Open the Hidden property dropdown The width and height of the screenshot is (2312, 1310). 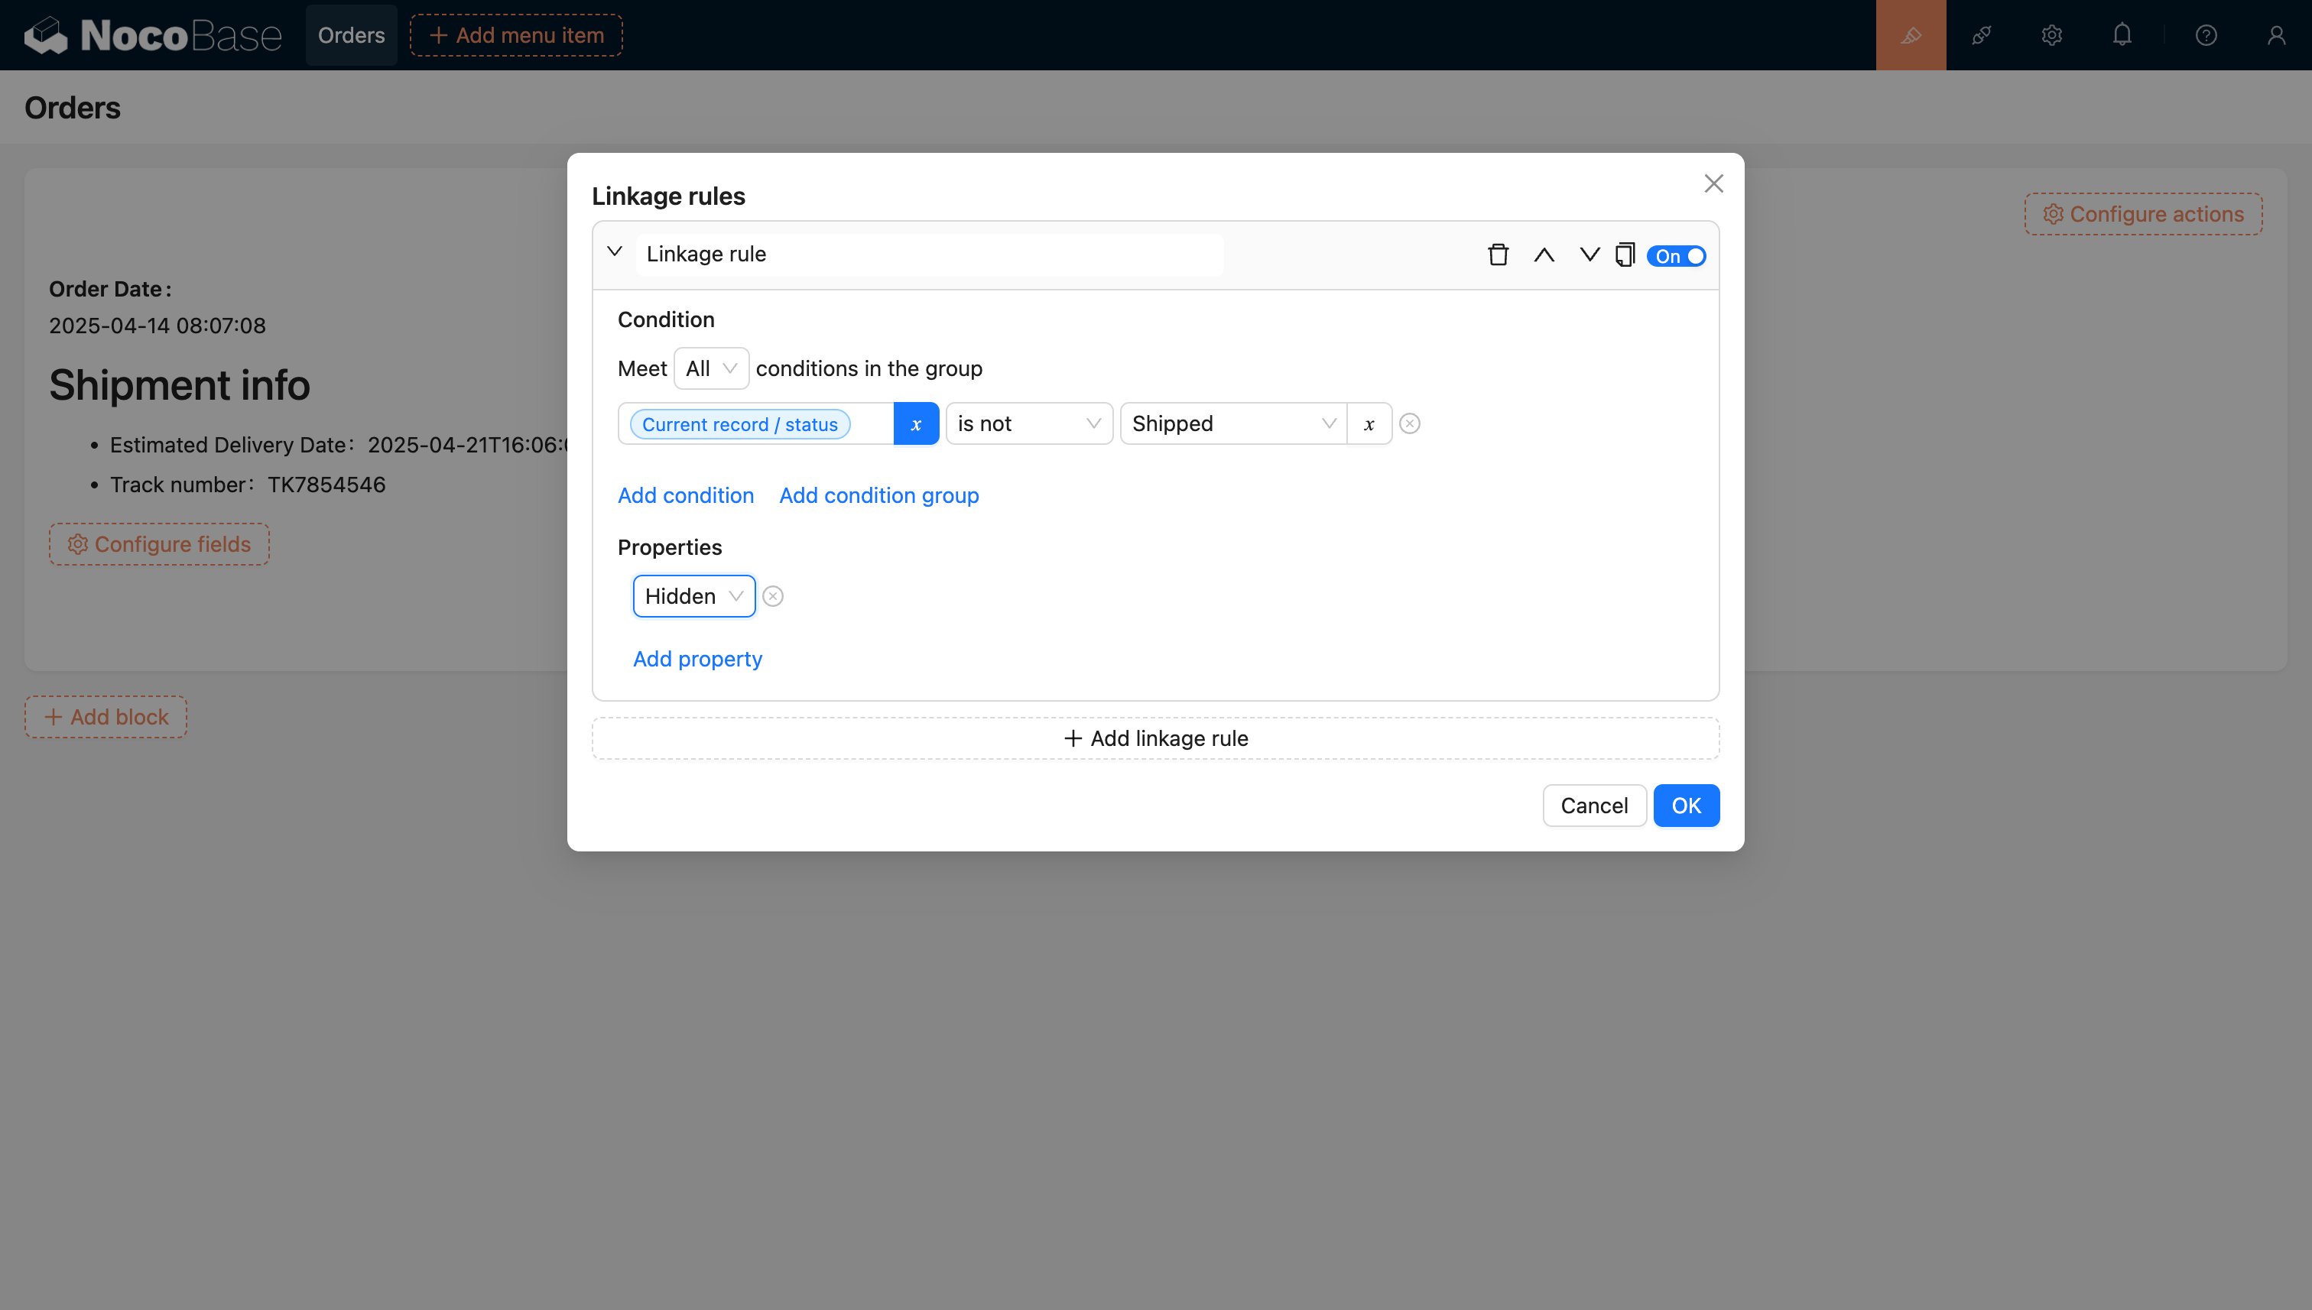coord(694,596)
